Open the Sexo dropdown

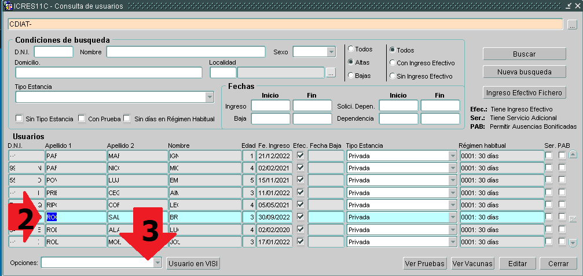(331, 53)
